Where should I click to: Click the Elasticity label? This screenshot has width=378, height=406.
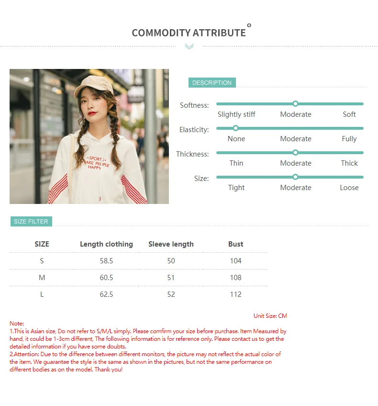(x=194, y=130)
